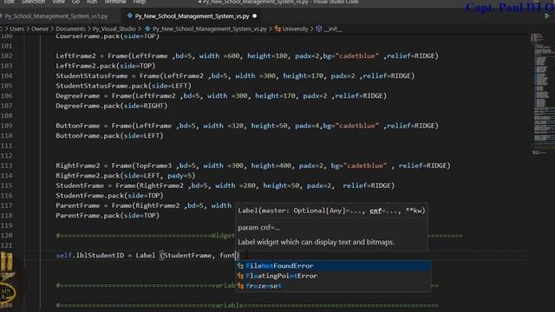Click the StudentFrame = Frame code line

pyautogui.click(x=225, y=185)
